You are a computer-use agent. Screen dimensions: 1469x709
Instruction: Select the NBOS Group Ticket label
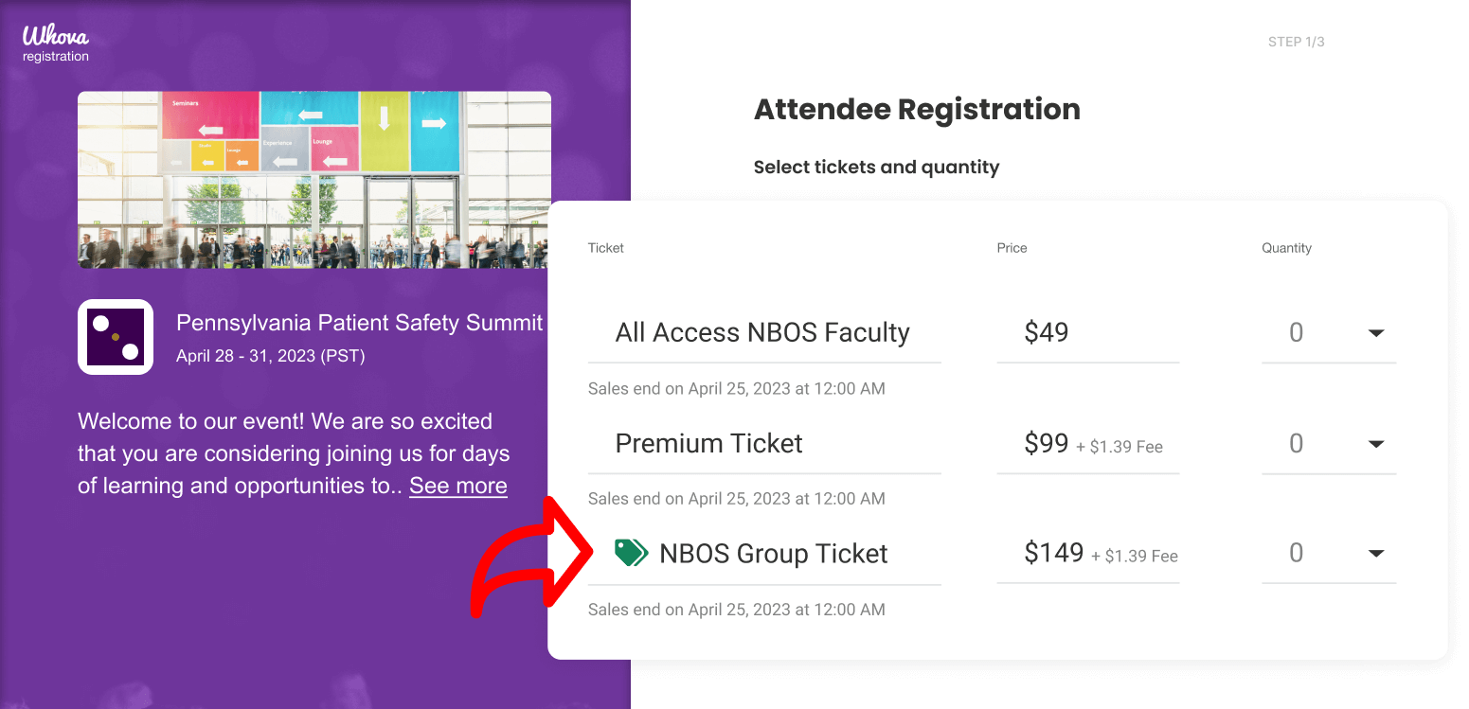coord(773,554)
